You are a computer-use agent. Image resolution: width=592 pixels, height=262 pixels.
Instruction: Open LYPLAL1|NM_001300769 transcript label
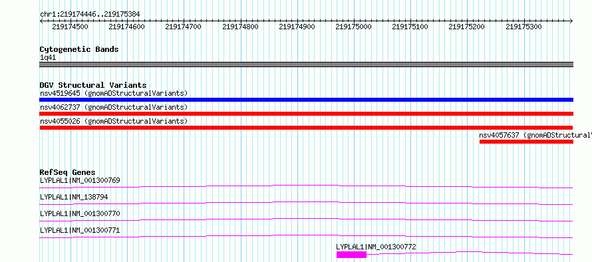[80, 180]
